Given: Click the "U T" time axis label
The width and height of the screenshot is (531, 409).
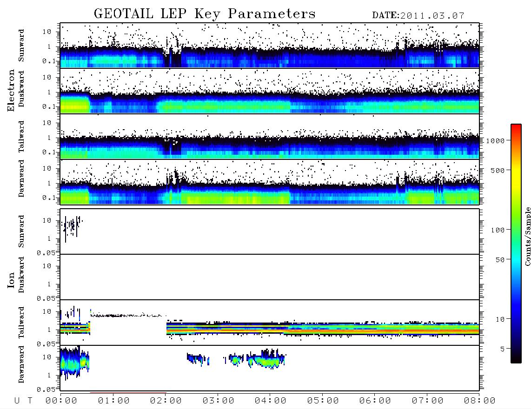Looking at the screenshot, I should pos(23,401).
